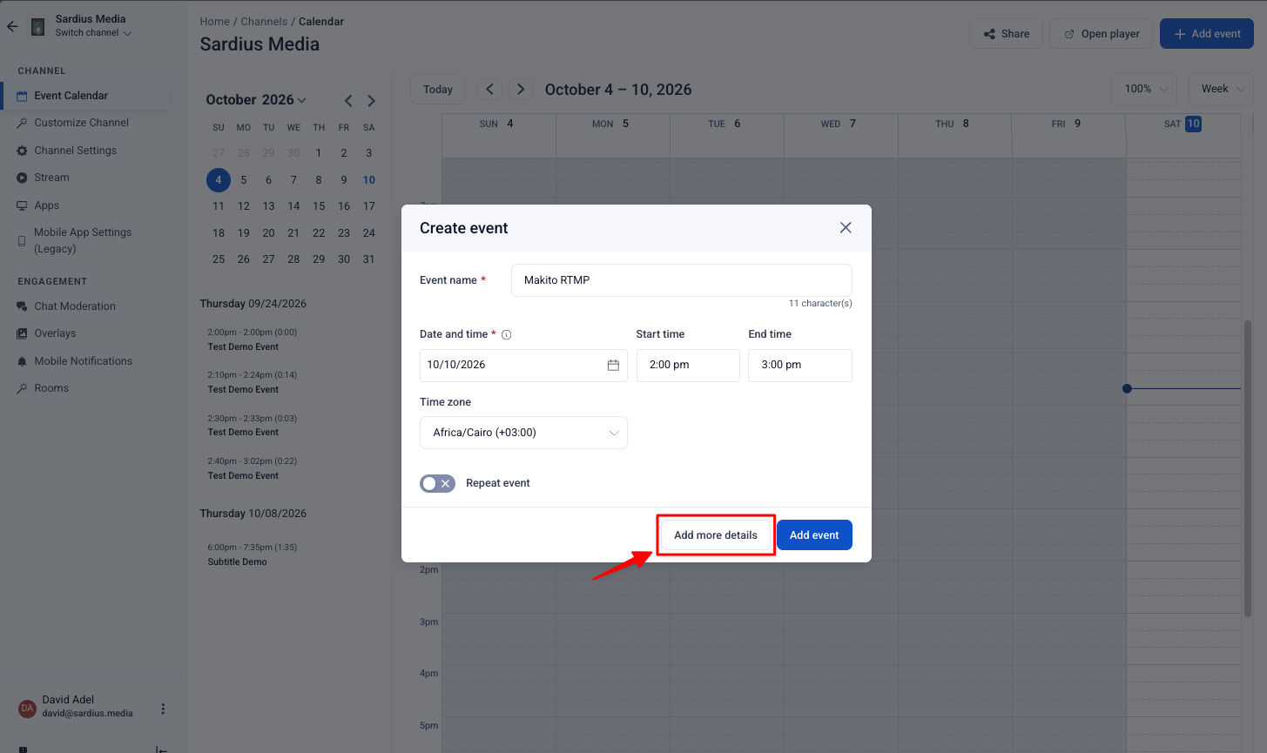Click the dialog's Add event button
This screenshot has width=1267, height=753.
pyautogui.click(x=814, y=535)
